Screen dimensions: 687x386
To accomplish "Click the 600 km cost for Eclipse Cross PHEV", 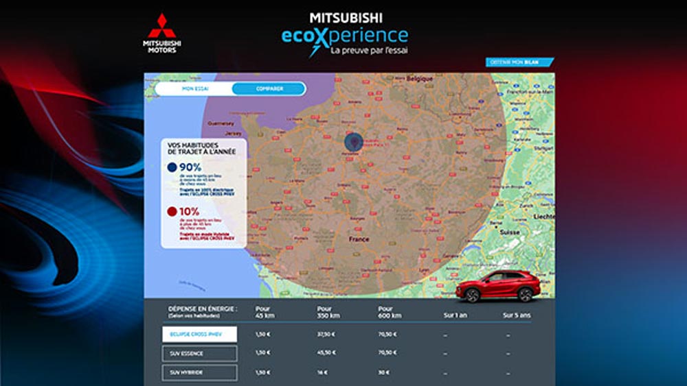I will (x=387, y=335).
